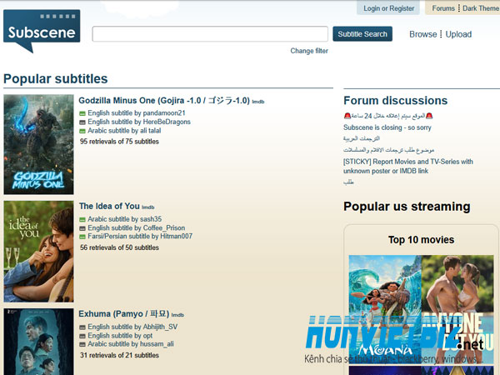Open English subtitle by Coffee_Prison
Viewport: 500px width, 375px height.
tap(137, 228)
